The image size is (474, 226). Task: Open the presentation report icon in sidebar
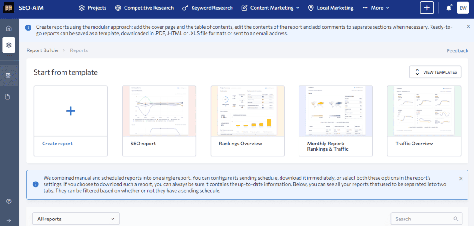coord(9,75)
